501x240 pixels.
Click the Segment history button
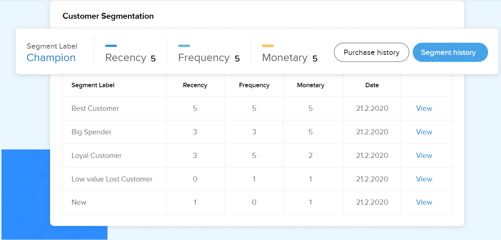click(x=450, y=52)
